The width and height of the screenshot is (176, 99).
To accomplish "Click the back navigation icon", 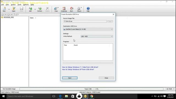I will [2, 15].
